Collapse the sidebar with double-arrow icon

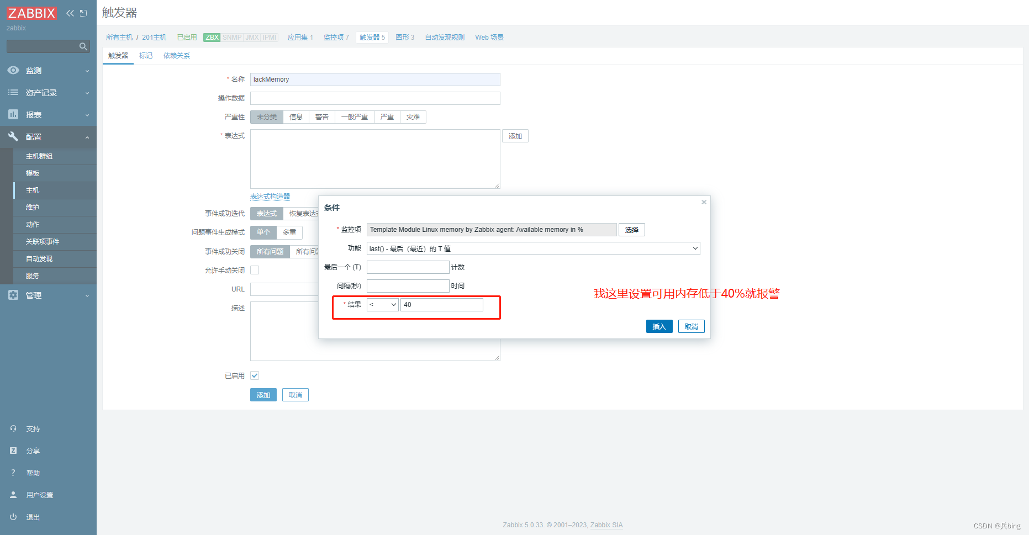(x=70, y=13)
